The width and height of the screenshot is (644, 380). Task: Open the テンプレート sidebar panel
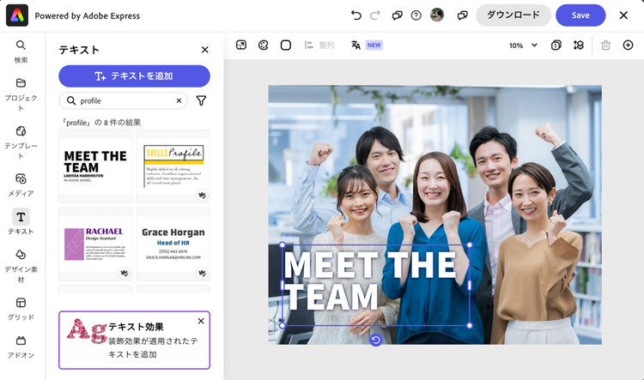(21, 142)
